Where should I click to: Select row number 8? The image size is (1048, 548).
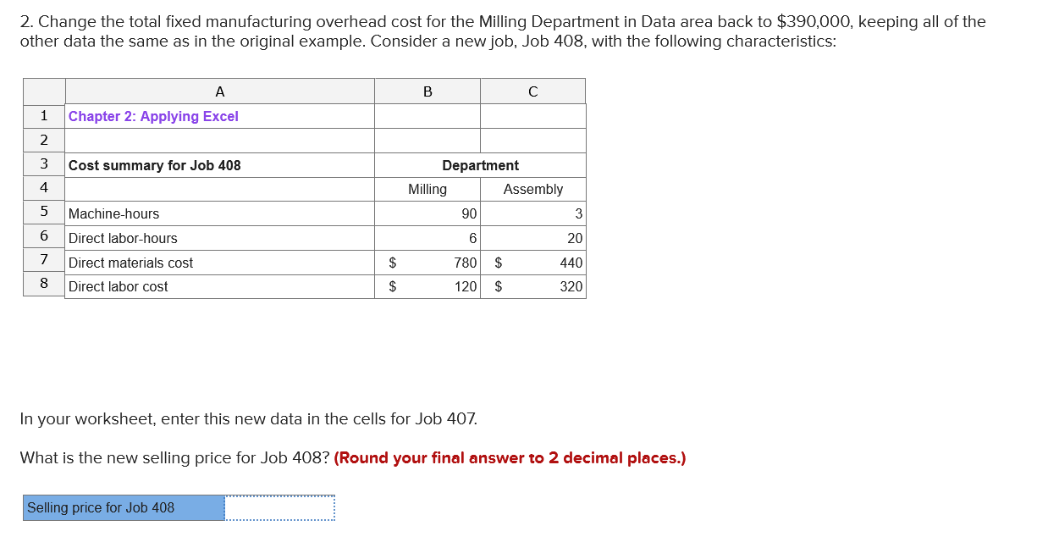43,285
